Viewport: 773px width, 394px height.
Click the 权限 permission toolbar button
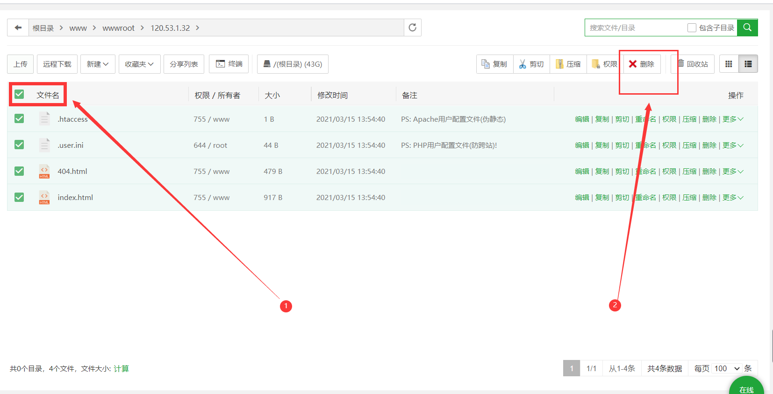click(605, 64)
